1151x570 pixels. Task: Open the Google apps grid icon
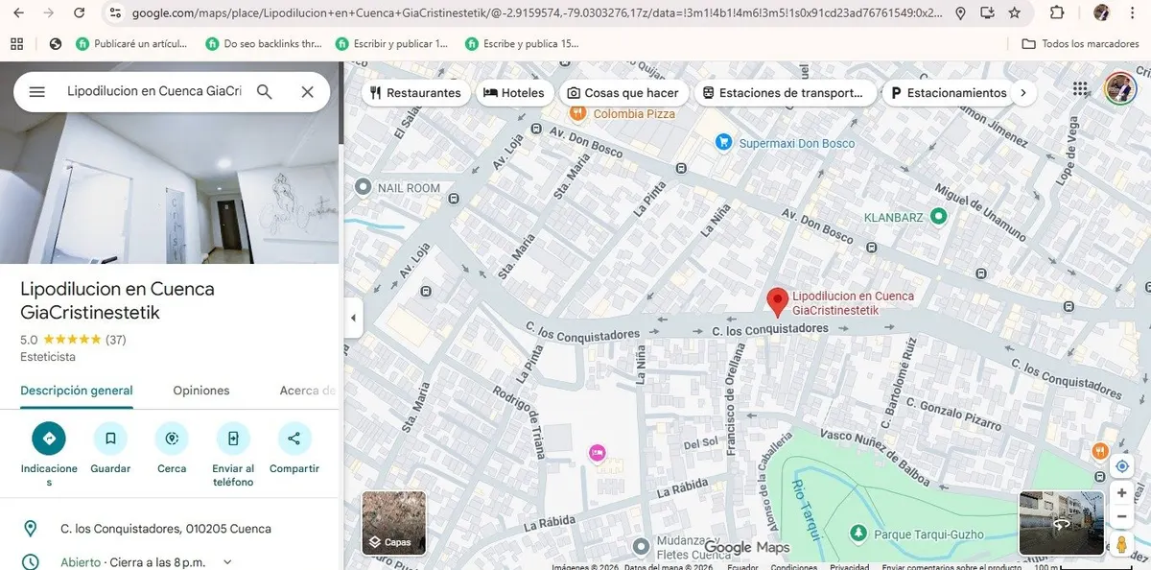point(1081,88)
